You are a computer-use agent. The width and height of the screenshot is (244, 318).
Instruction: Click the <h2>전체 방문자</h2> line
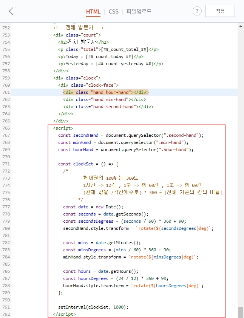tap(83, 42)
